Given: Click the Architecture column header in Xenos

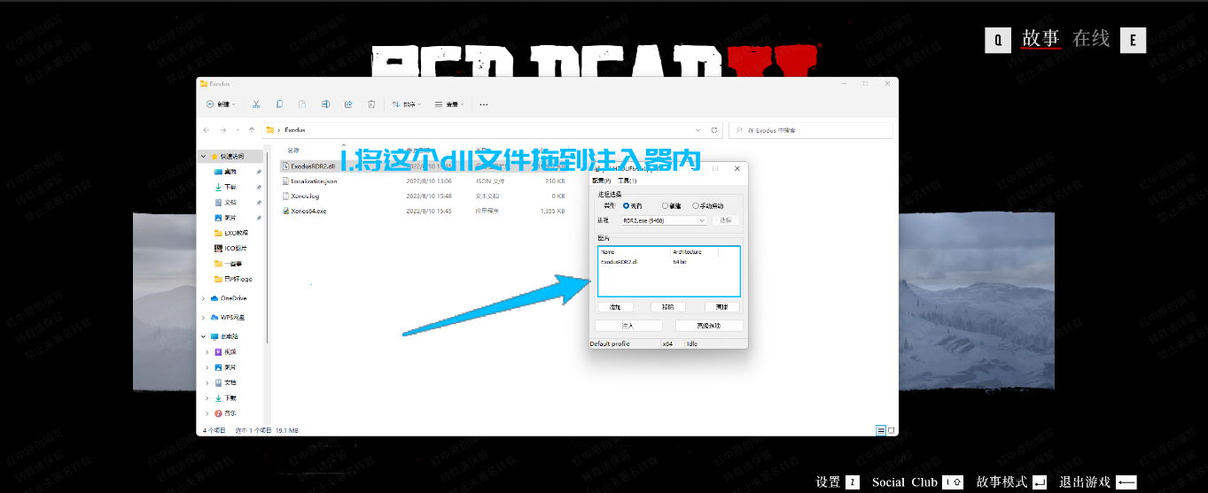Looking at the screenshot, I should point(694,252).
